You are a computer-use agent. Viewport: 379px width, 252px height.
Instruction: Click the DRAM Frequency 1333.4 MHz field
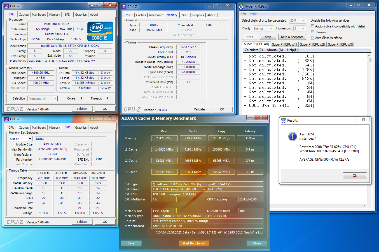tap(188, 47)
